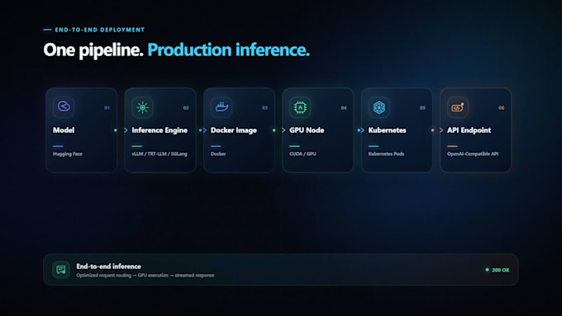Click the Inference Engine sun icon

click(142, 107)
